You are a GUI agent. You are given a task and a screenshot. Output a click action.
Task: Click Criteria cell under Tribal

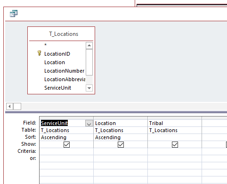coord(175,151)
